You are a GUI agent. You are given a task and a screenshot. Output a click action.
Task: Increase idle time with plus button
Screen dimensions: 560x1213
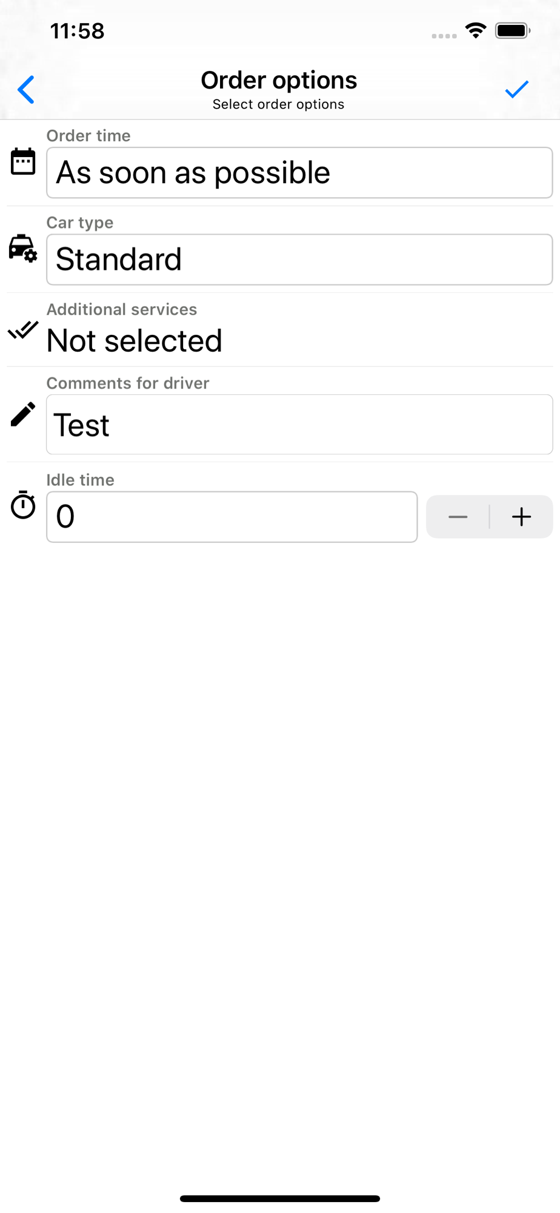pos(521,517)
